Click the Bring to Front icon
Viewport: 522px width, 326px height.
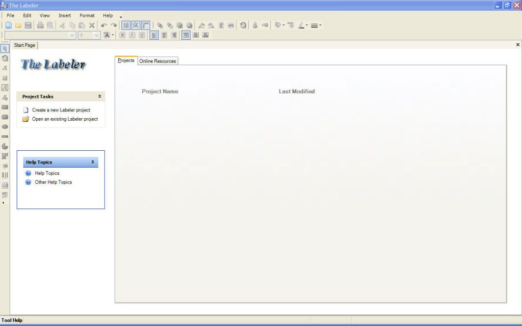(x=179, y=25)
